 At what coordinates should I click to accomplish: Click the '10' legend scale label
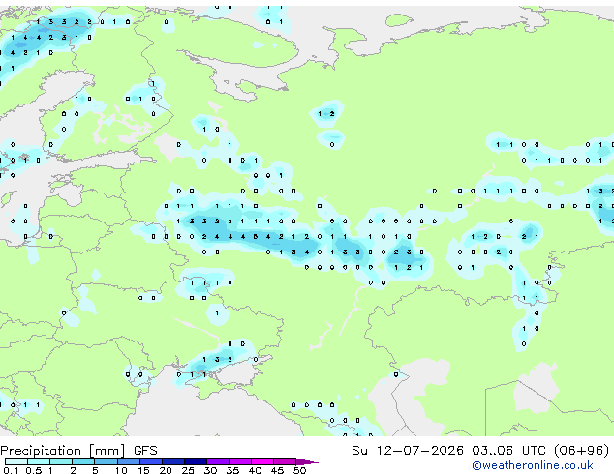121,470
